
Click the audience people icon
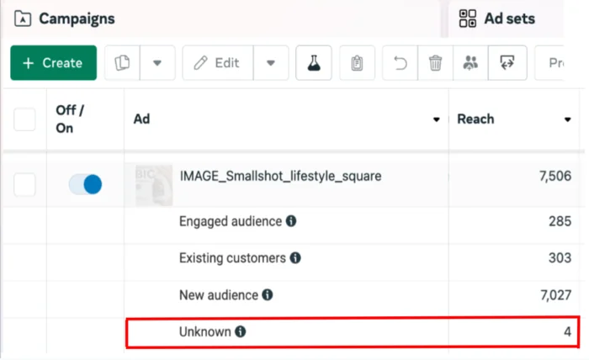click(470, 63)
